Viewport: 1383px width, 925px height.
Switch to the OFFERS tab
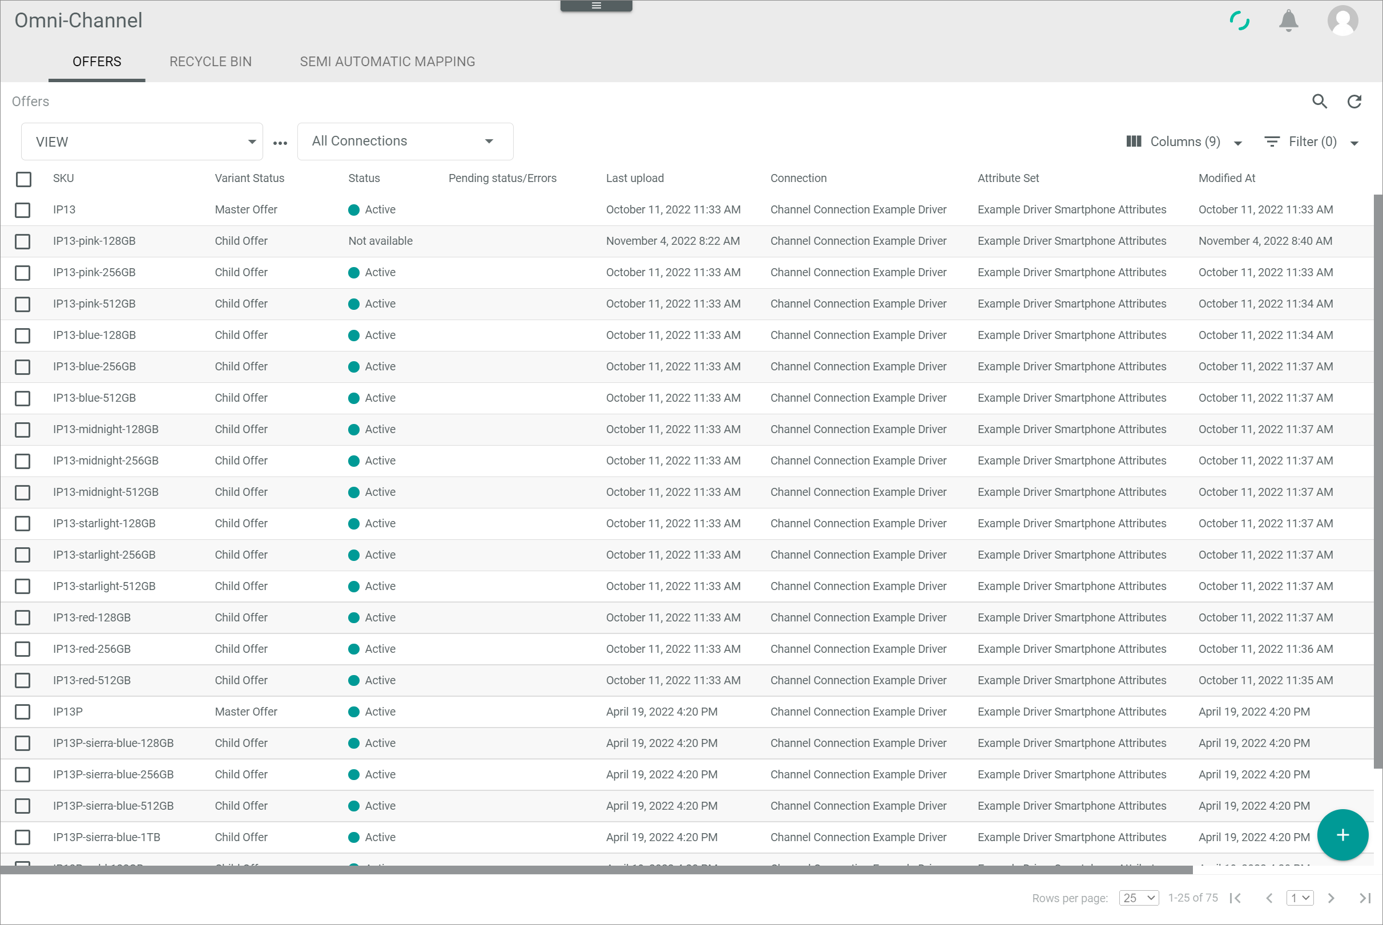(x=97, y=62)
